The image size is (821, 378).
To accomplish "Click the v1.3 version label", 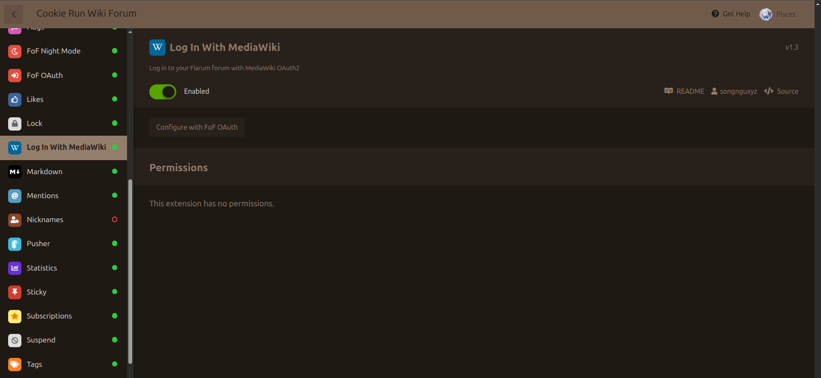I will (x=792, y=47).
